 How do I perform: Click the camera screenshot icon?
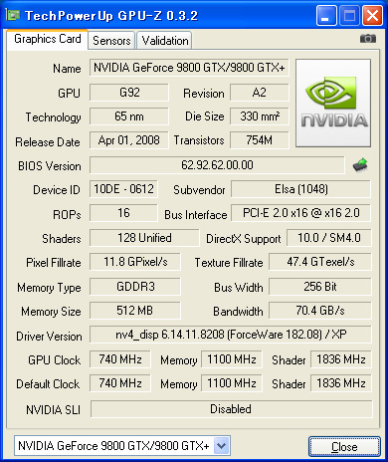pos(368,39)
